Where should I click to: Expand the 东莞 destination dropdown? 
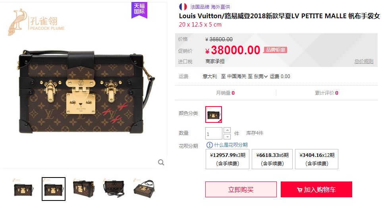260,76
